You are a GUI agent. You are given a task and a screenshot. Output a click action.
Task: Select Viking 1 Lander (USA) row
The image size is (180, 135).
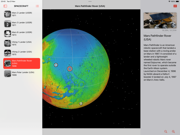[22, 43]
